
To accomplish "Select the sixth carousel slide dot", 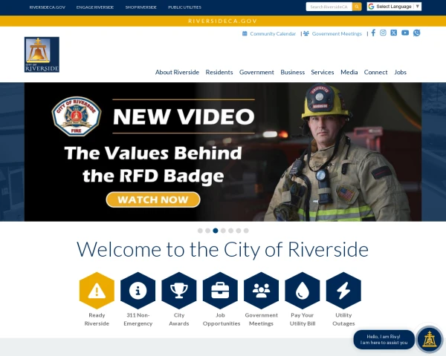I will click(239, 231).
